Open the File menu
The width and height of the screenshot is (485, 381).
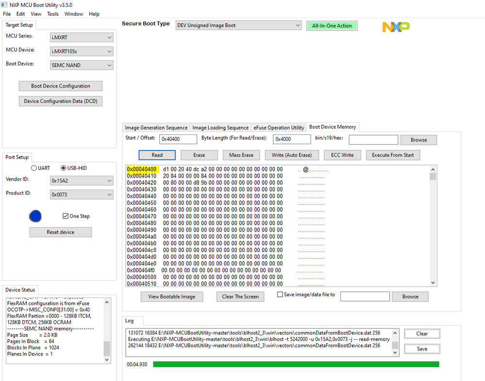coord(7,14)
